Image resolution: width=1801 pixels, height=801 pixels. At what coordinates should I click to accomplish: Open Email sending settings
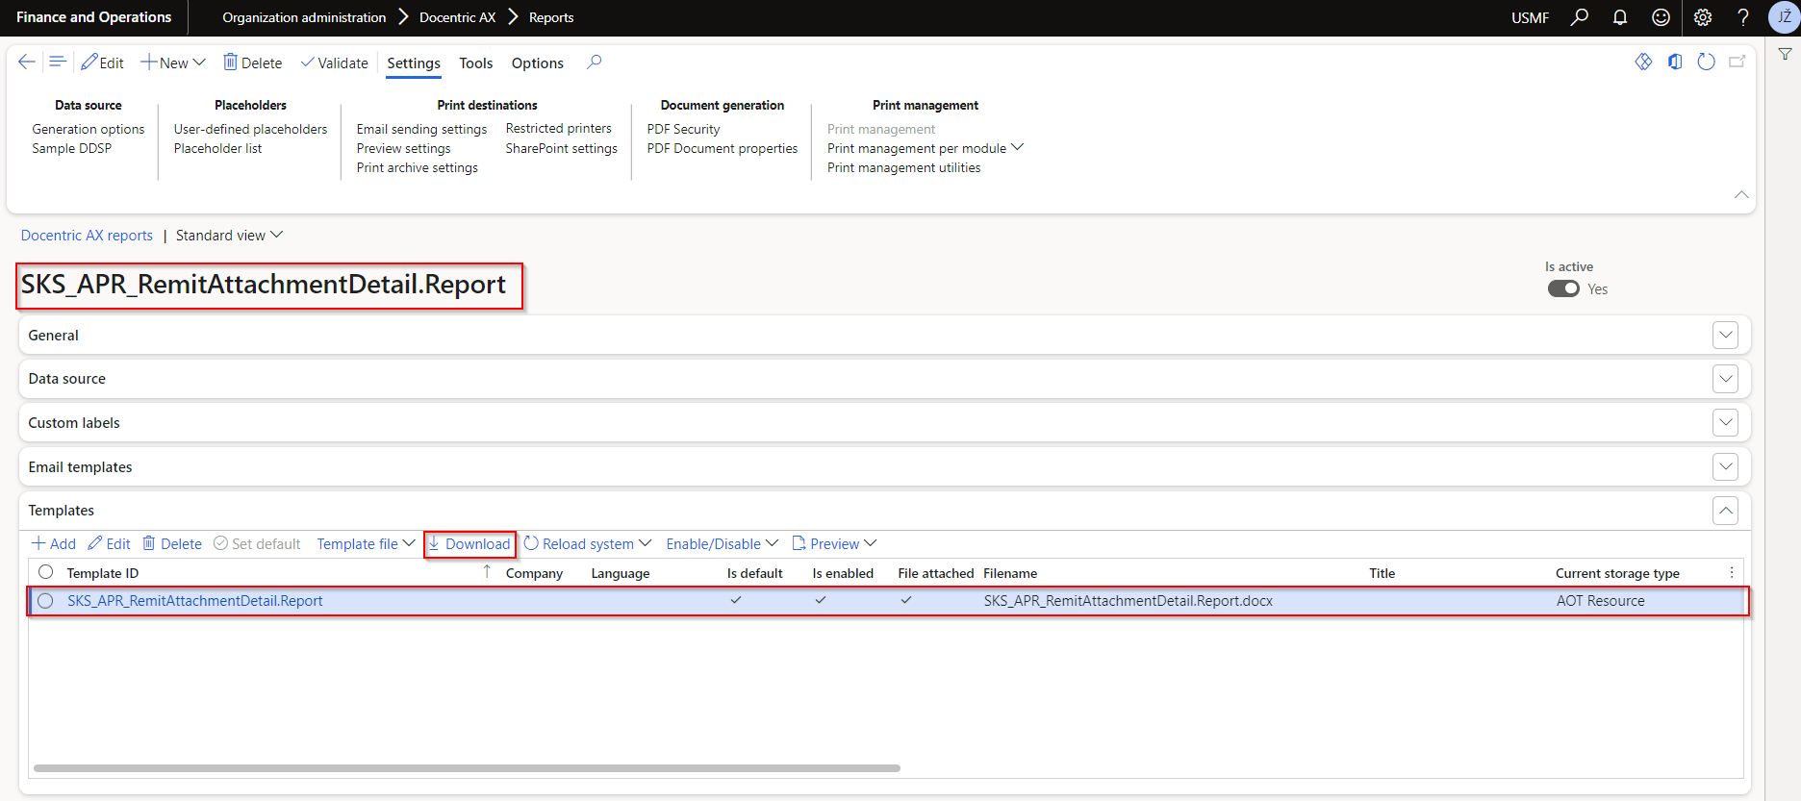click(x=421, y=129)
